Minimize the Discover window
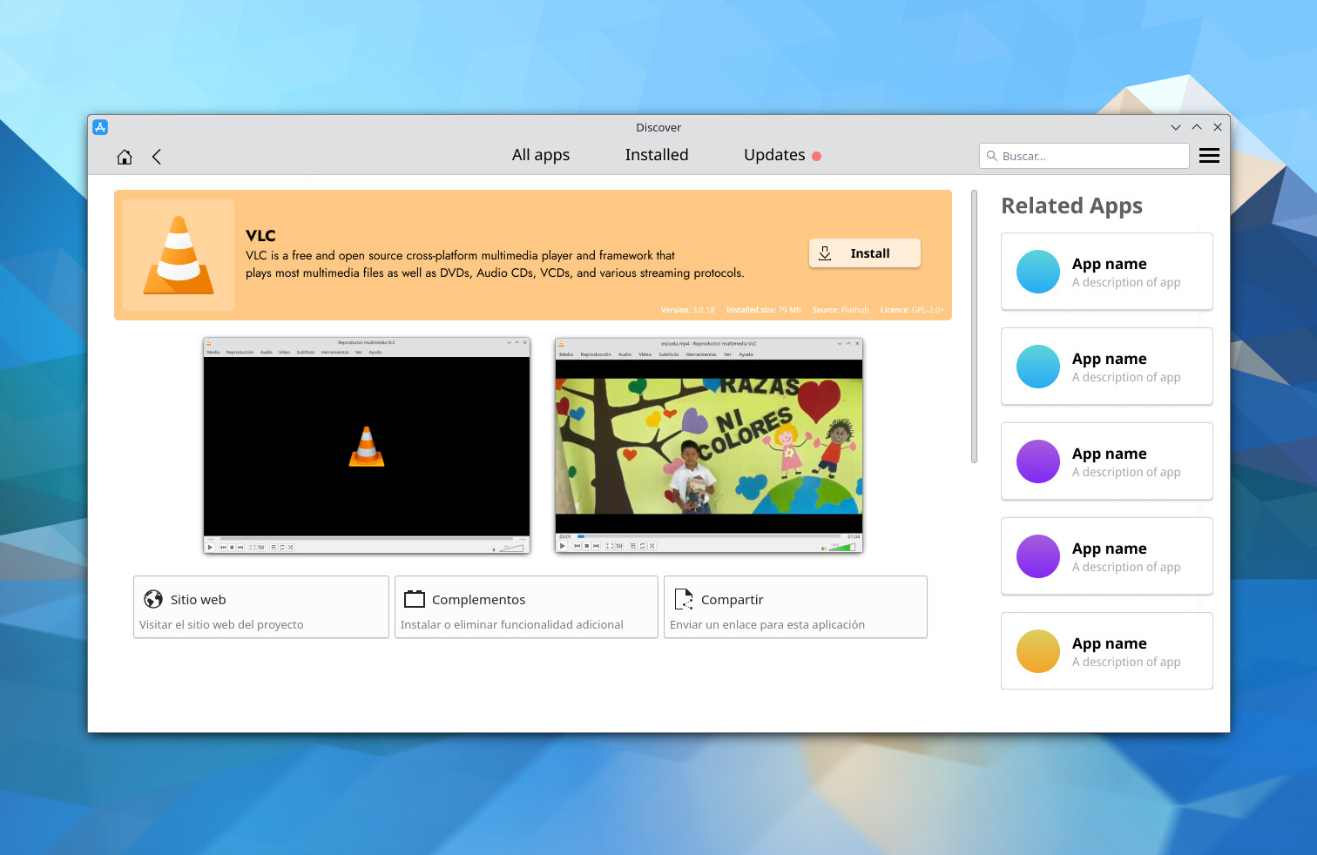 pyautogui.click(x=1176, y=127)
